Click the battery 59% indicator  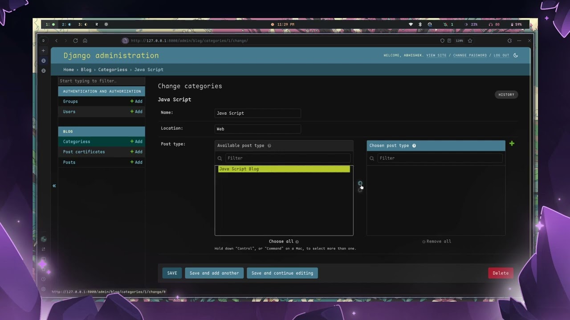point(517,24)
